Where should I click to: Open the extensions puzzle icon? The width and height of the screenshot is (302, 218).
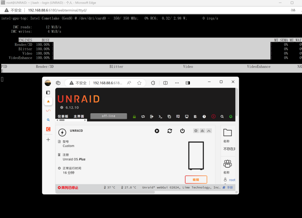pyautogui.click(x=153, y=83)
